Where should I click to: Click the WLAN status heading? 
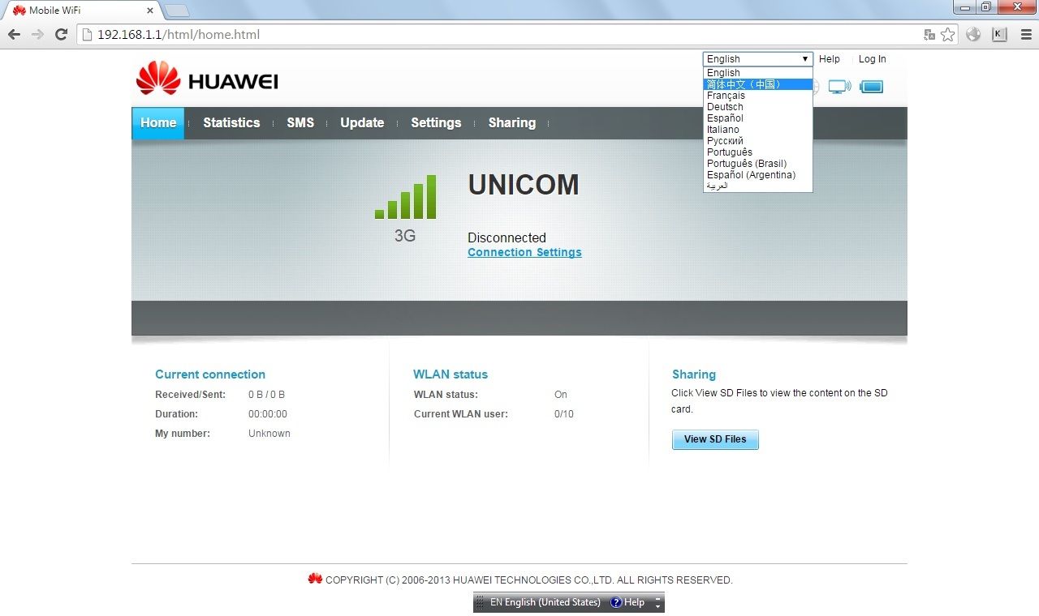451,374
